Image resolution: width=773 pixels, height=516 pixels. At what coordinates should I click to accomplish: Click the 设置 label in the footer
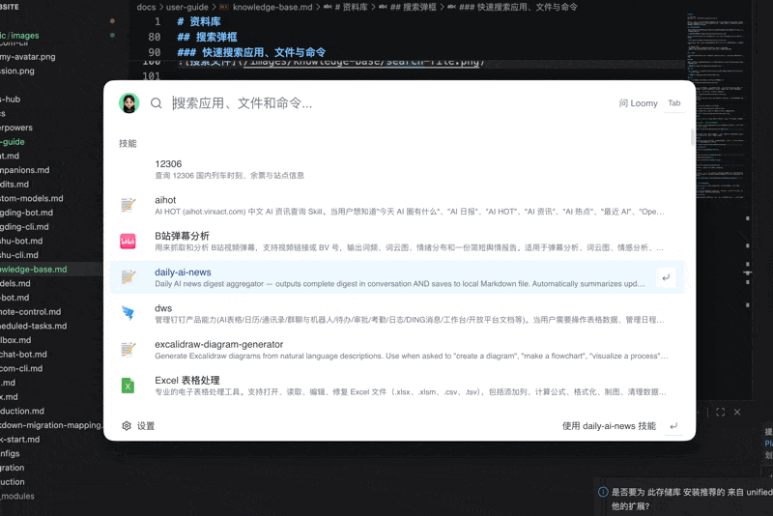click(x=146, y=426)
